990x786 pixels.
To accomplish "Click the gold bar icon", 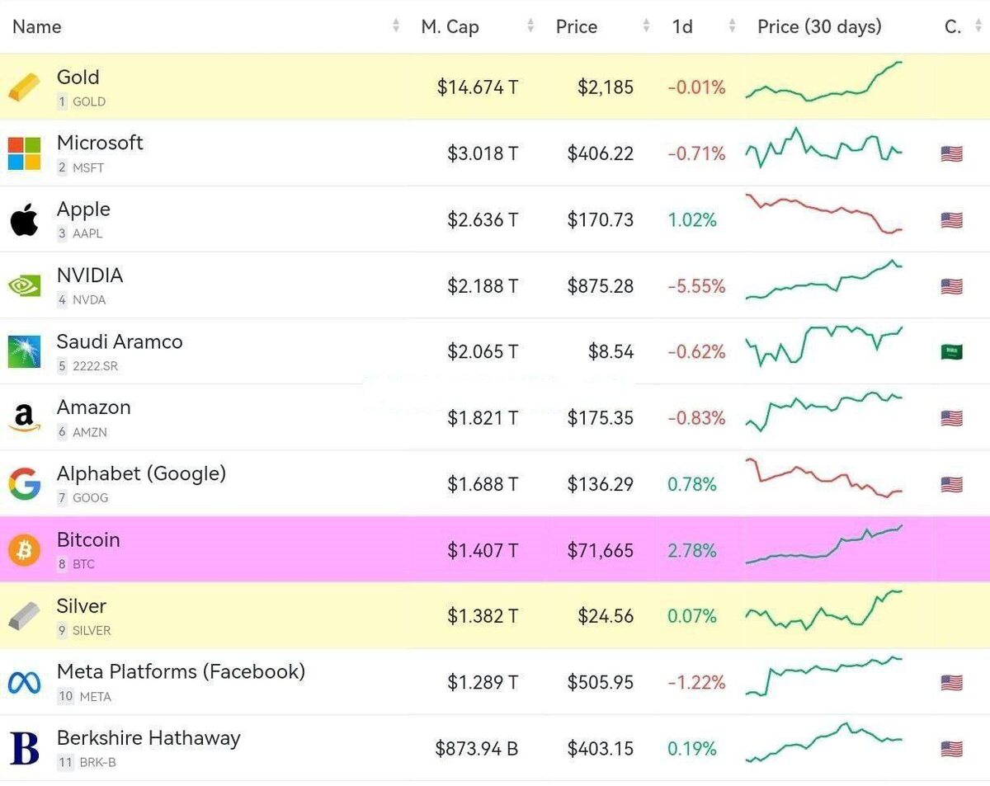I will [24, 87].
